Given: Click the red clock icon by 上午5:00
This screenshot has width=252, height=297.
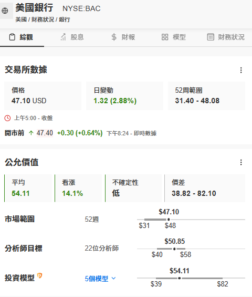Looking at the screenshot, I should pyautogui.click(x=7, y=118).
